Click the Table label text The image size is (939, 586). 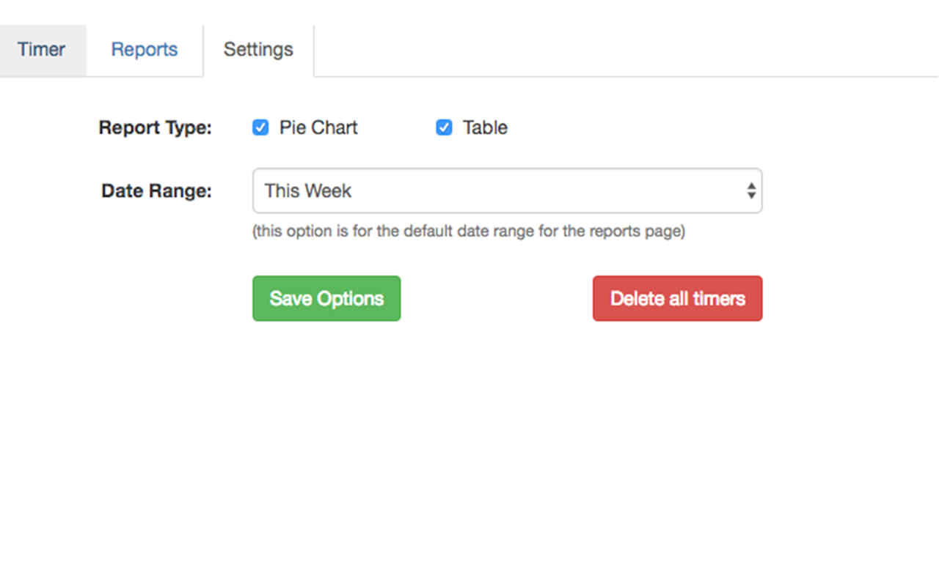485,127
